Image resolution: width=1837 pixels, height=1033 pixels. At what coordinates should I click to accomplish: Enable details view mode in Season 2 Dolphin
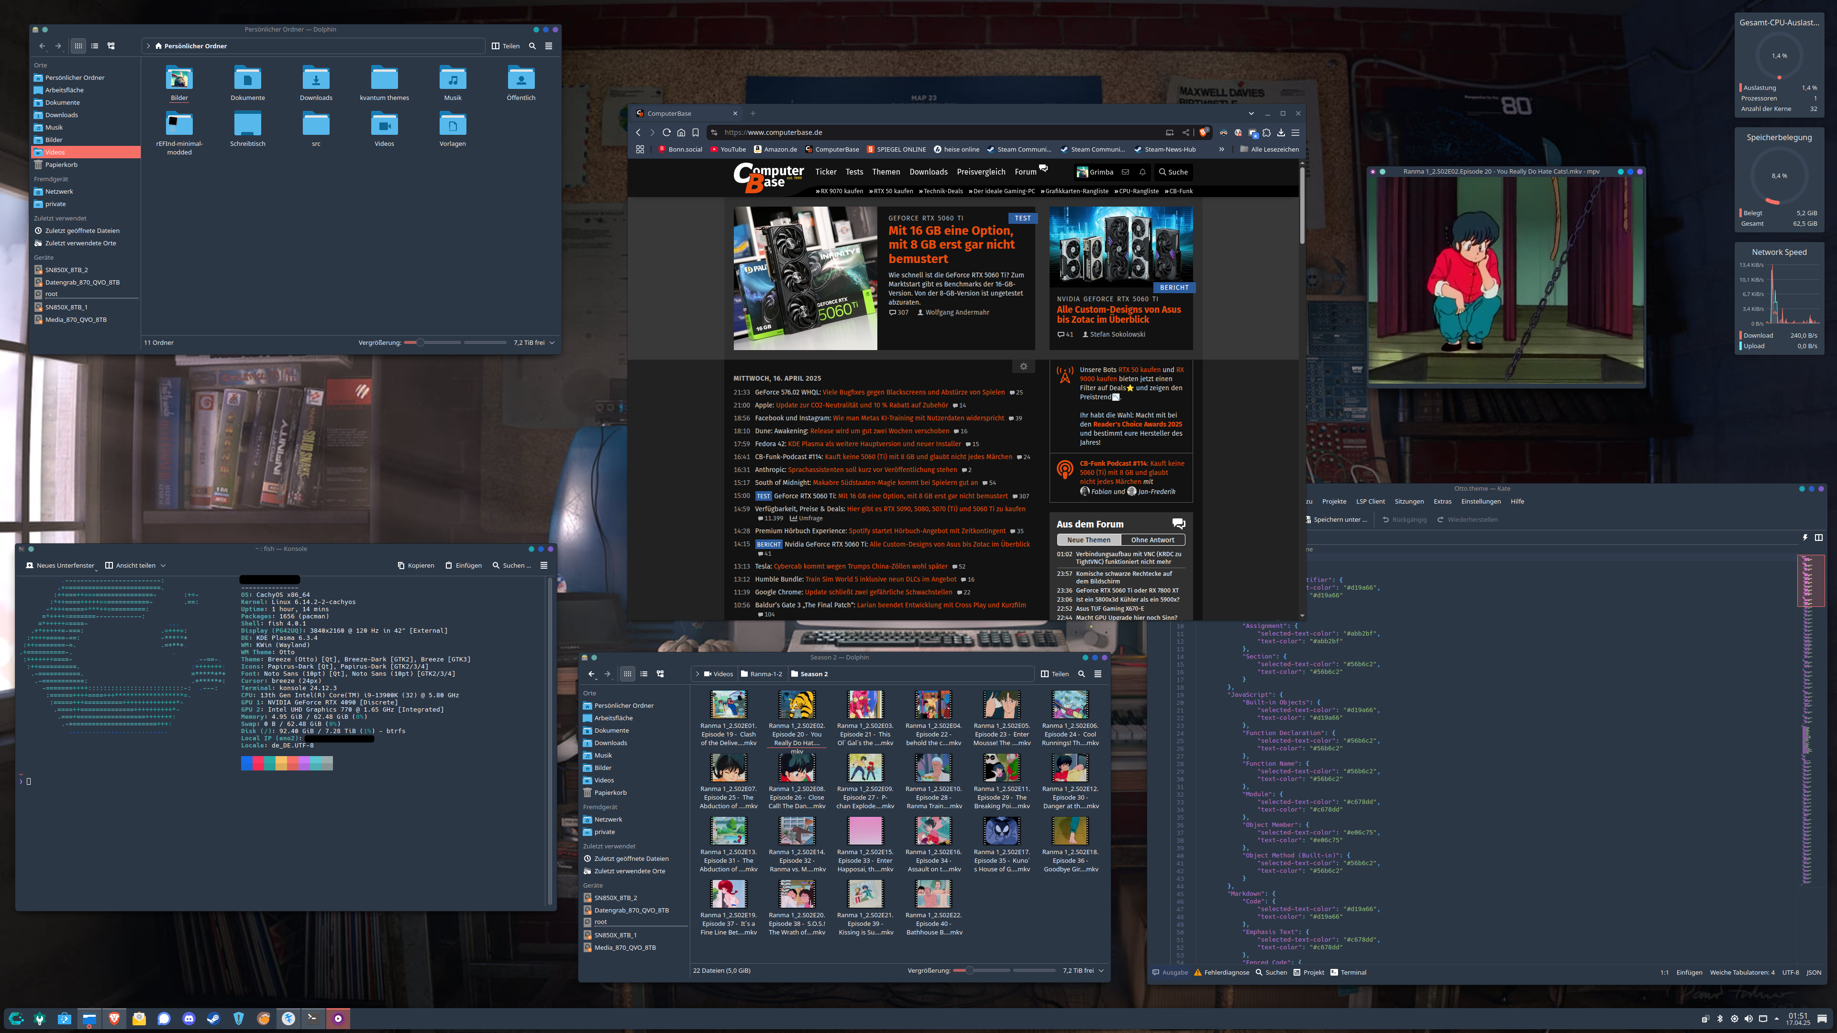click(660, 674)
